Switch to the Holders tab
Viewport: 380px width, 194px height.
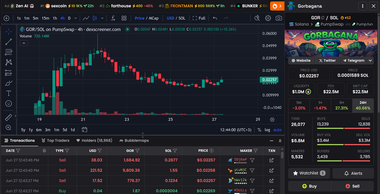point(94,141)
